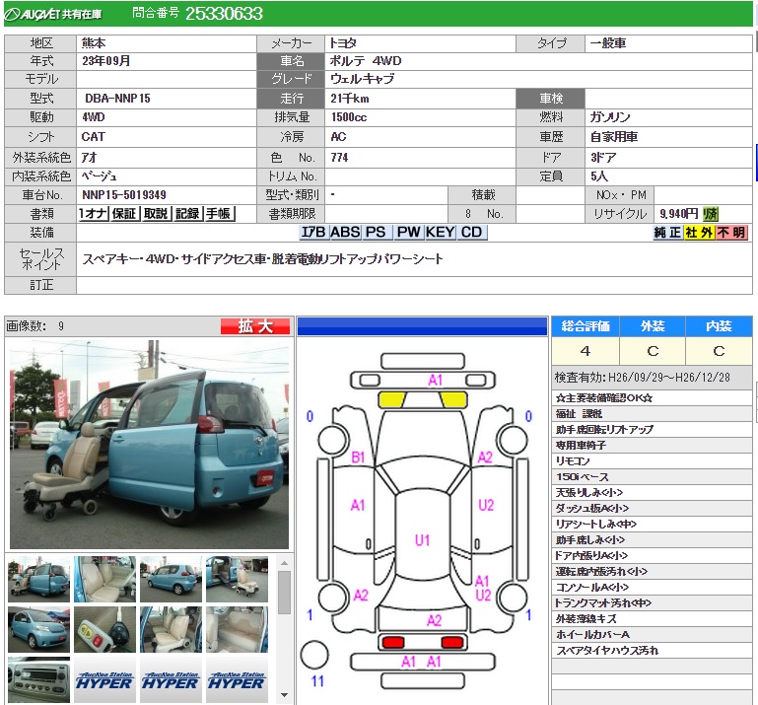Click the red 拡大 enlarge button
The width and height of the screenshot is (758, 705).
pos(255,326)
